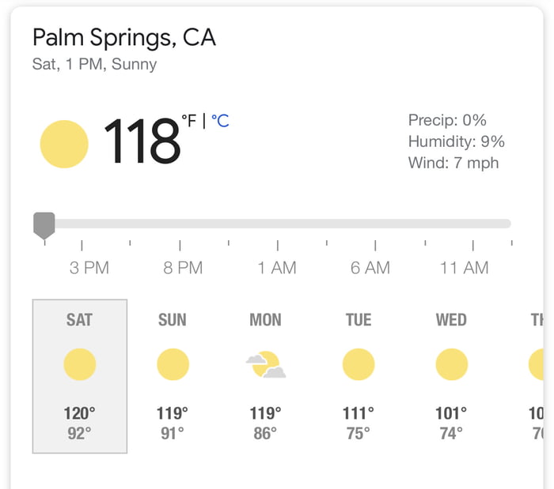Click Wednesday's sun forecast icon
This screenshot has height=489, width=554.
point(451,365)
